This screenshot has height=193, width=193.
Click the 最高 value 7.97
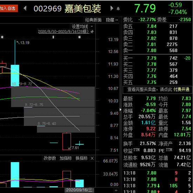186,111
